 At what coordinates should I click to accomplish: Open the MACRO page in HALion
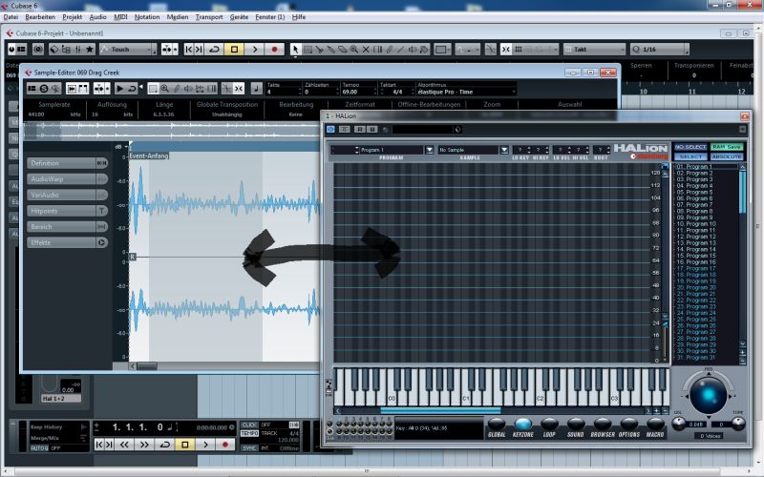(x=655, y=427)
